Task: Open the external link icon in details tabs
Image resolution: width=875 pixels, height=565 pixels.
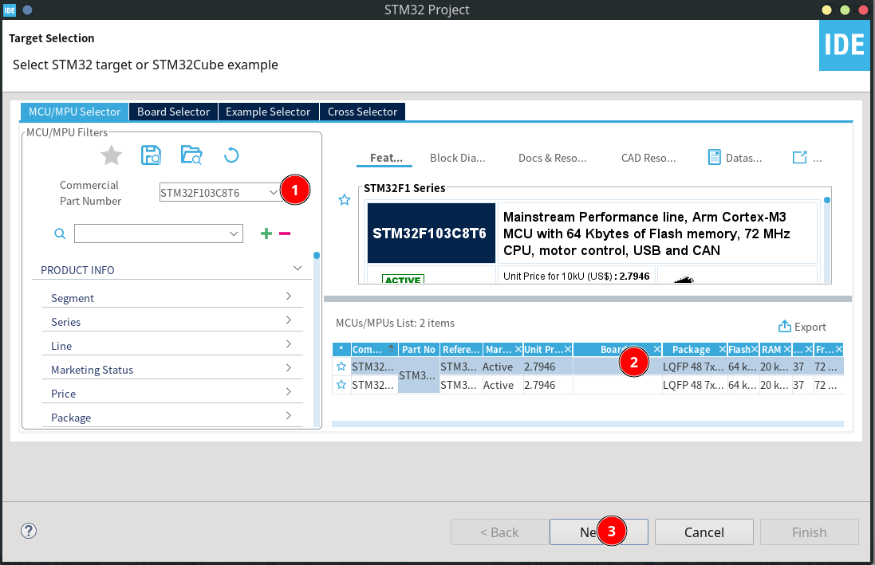Action: coord(800,158)
